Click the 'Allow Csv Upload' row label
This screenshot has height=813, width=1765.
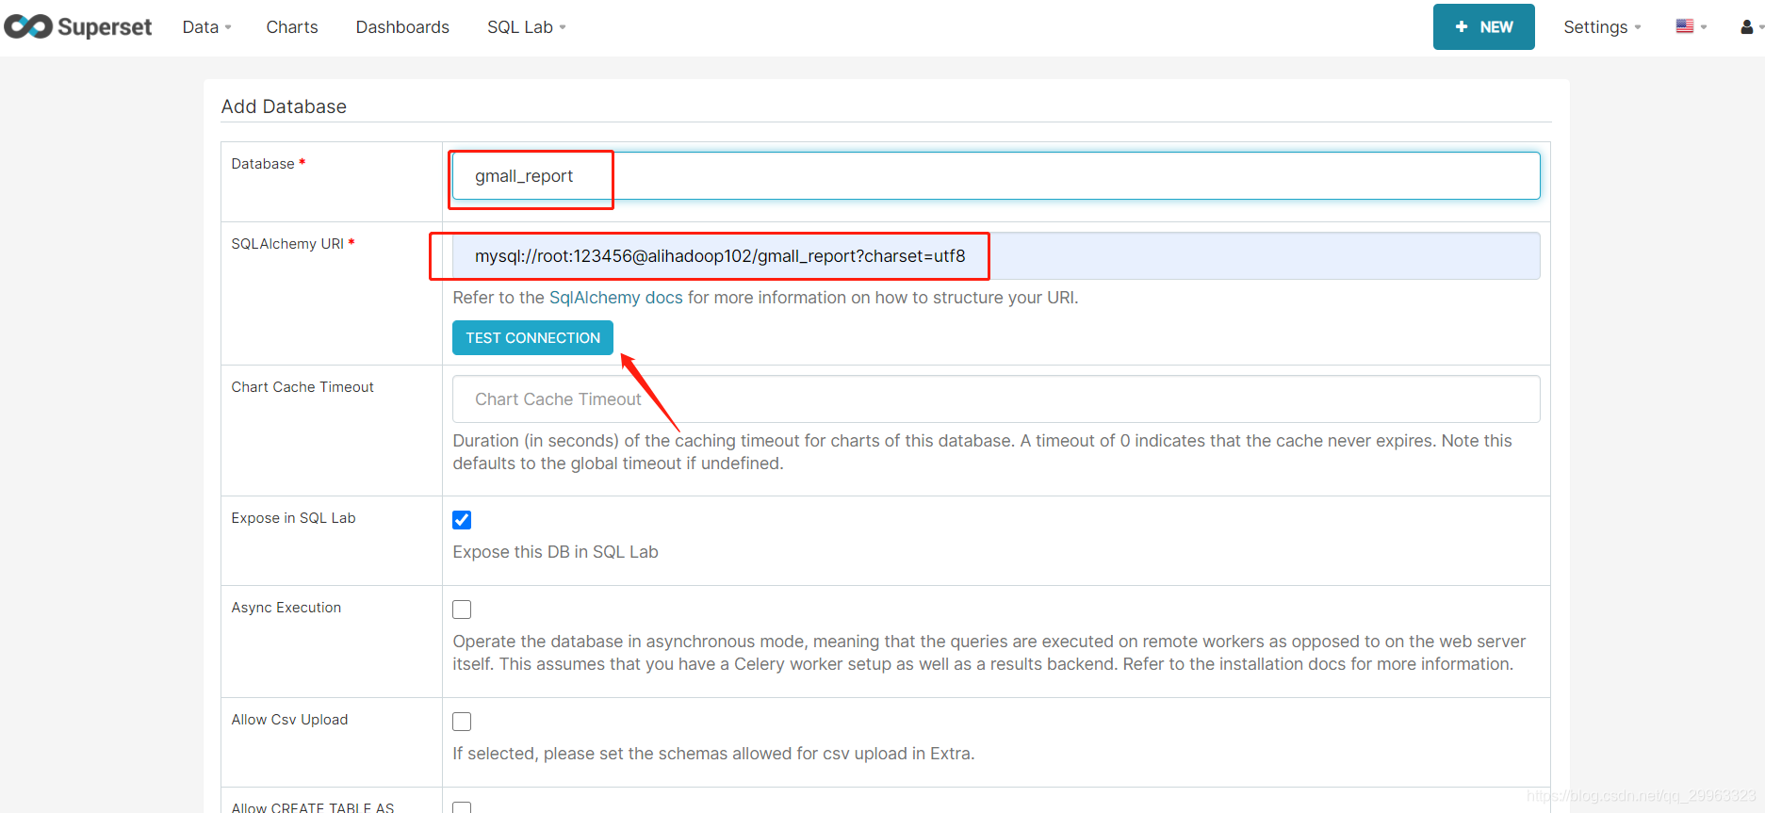click(x=289, y=720)
